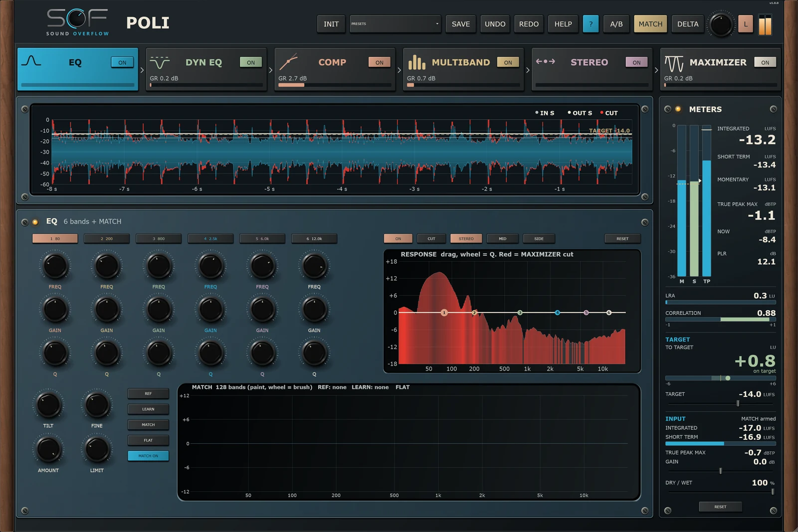Select the band 5 6.0k button

point(262,239)
